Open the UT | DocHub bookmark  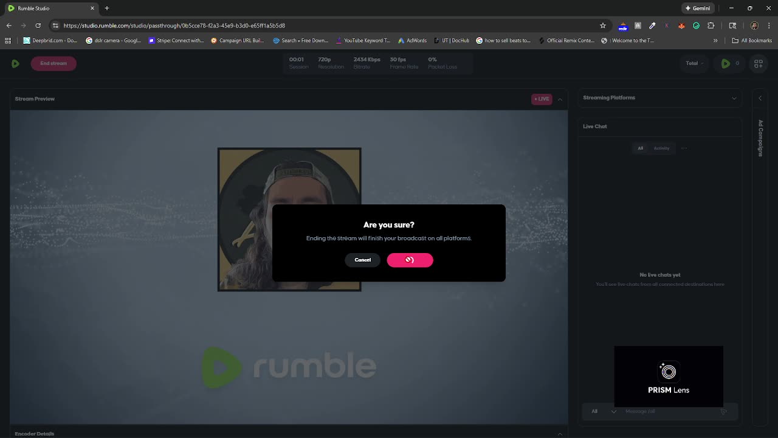click(452, 41)
